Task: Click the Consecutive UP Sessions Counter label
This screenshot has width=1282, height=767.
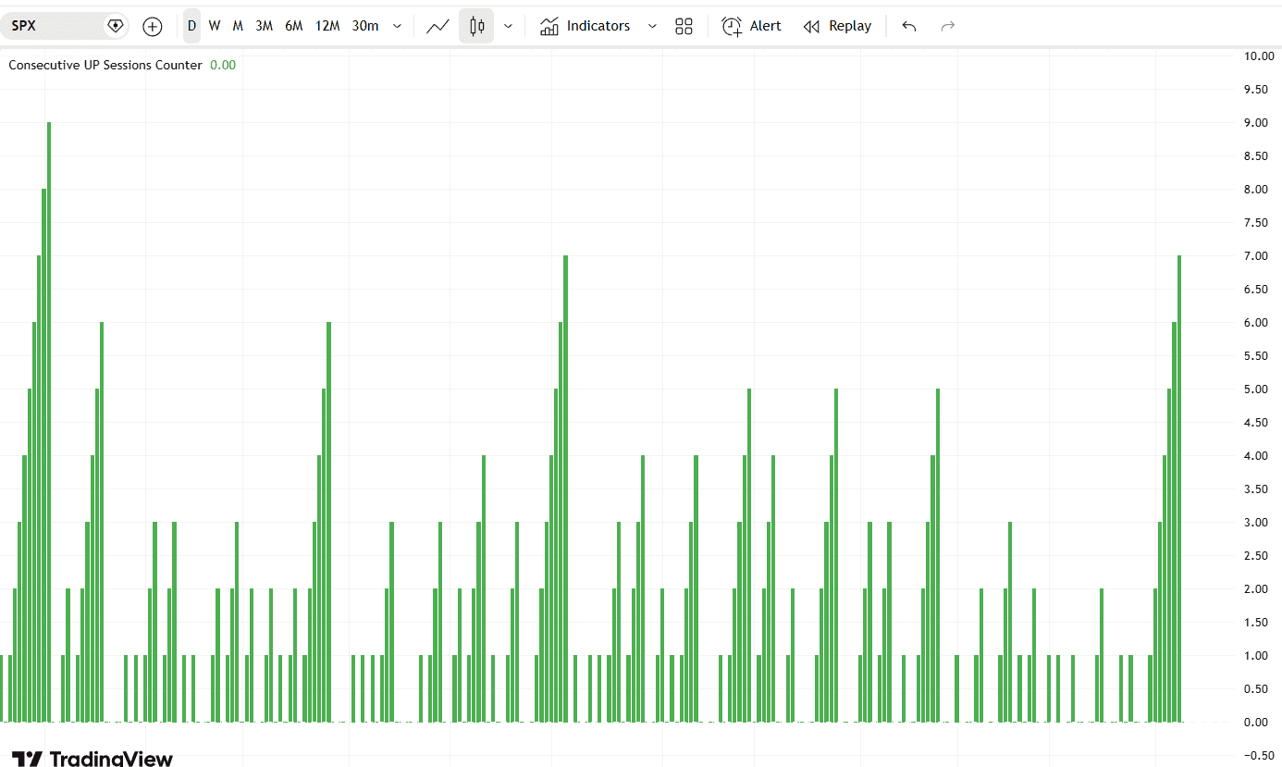Action: coord(105,65)
